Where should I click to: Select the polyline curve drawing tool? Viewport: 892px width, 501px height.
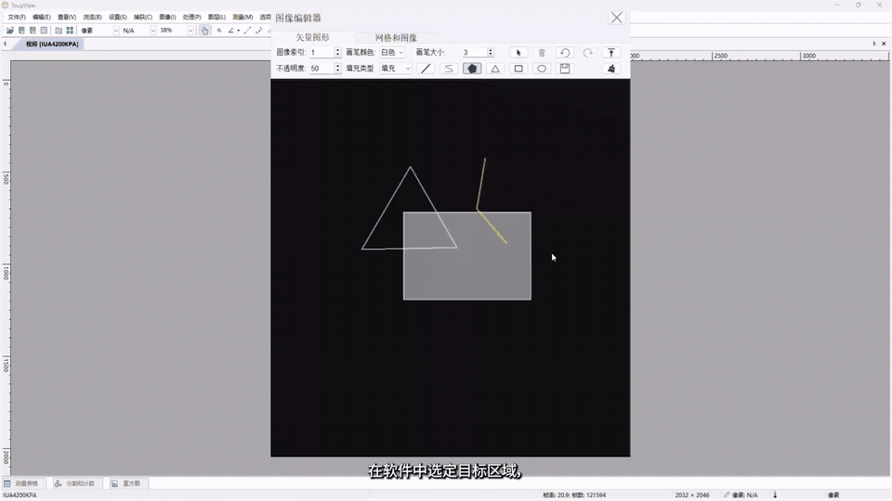click(x=449, y=69)
